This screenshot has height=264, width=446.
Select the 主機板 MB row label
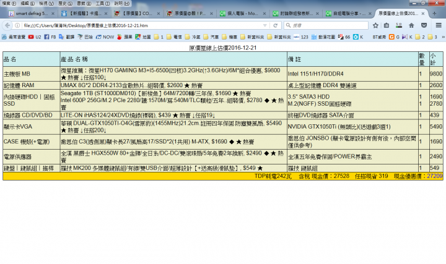pos(17,74)
